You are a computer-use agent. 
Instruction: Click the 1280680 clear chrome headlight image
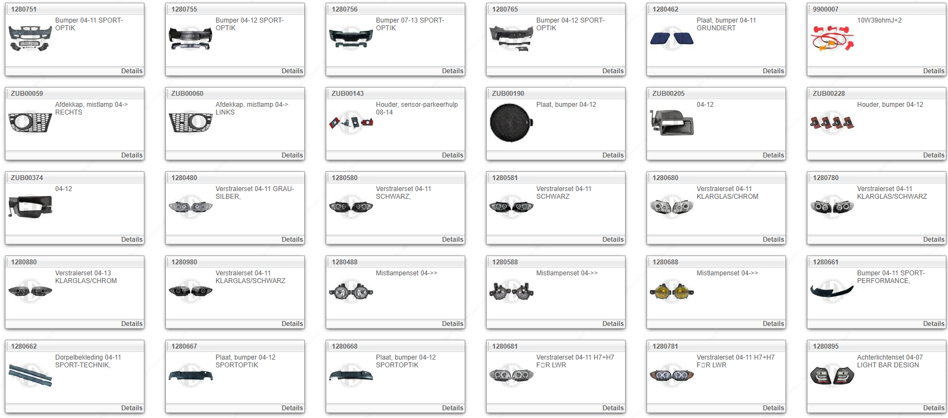672,207
